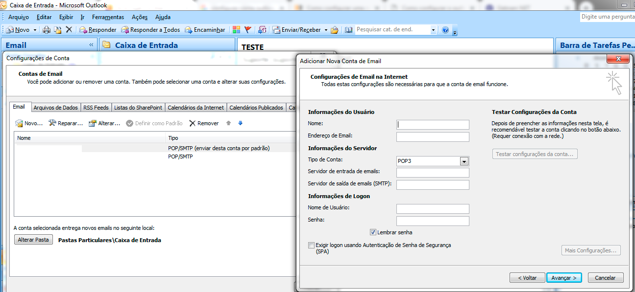Select the Email tab in Configurações de Conta

coord(19,107)
